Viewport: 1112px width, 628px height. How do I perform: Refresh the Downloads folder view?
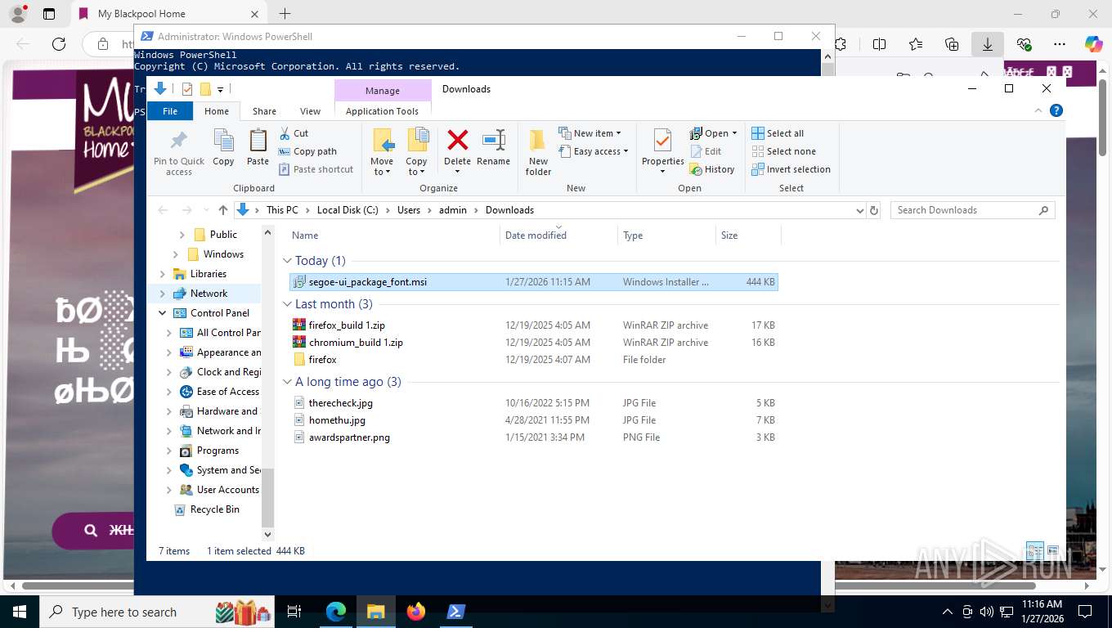point(874,210)
